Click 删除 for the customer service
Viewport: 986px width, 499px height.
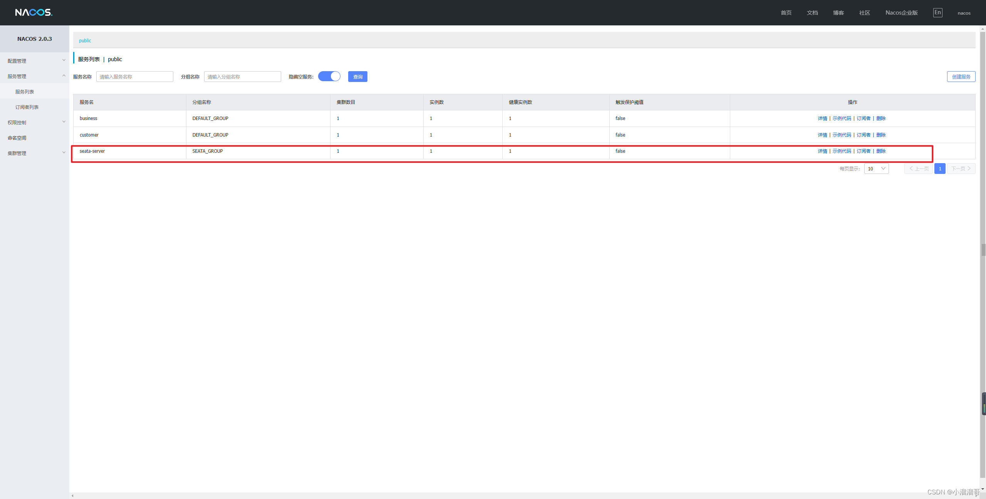click(881, 135)
